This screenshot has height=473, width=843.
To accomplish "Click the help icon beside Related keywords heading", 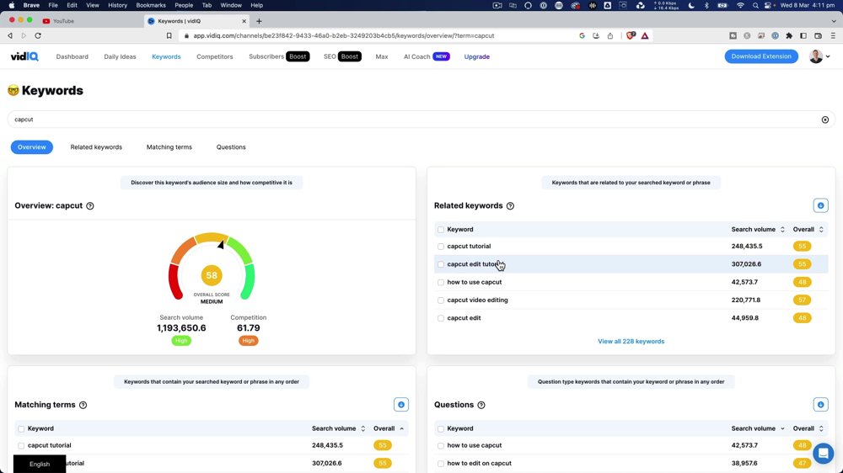I will [x=510, y=205].
